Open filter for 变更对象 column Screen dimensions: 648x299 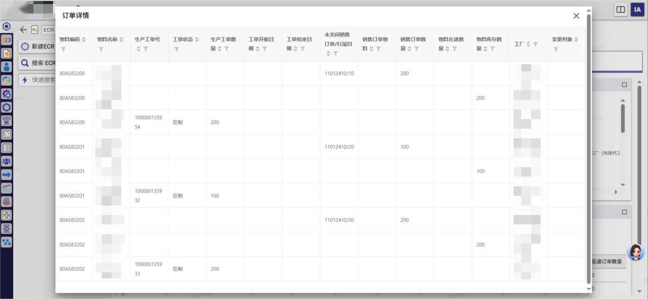point(556,49)
